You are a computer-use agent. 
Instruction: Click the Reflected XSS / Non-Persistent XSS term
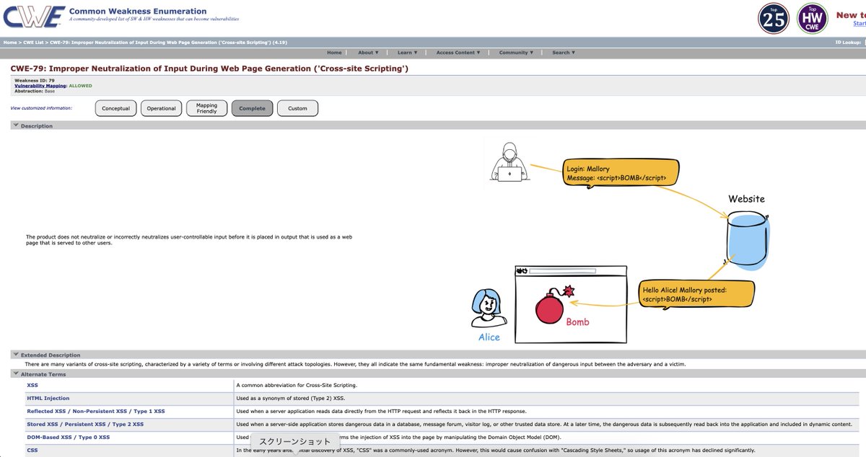pos(96,411)
